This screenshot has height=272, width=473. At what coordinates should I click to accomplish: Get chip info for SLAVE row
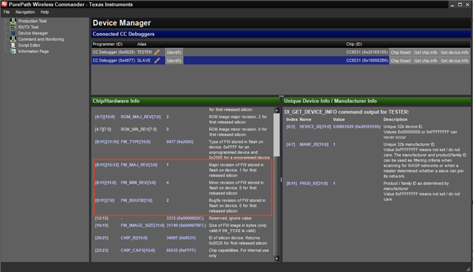426,60
